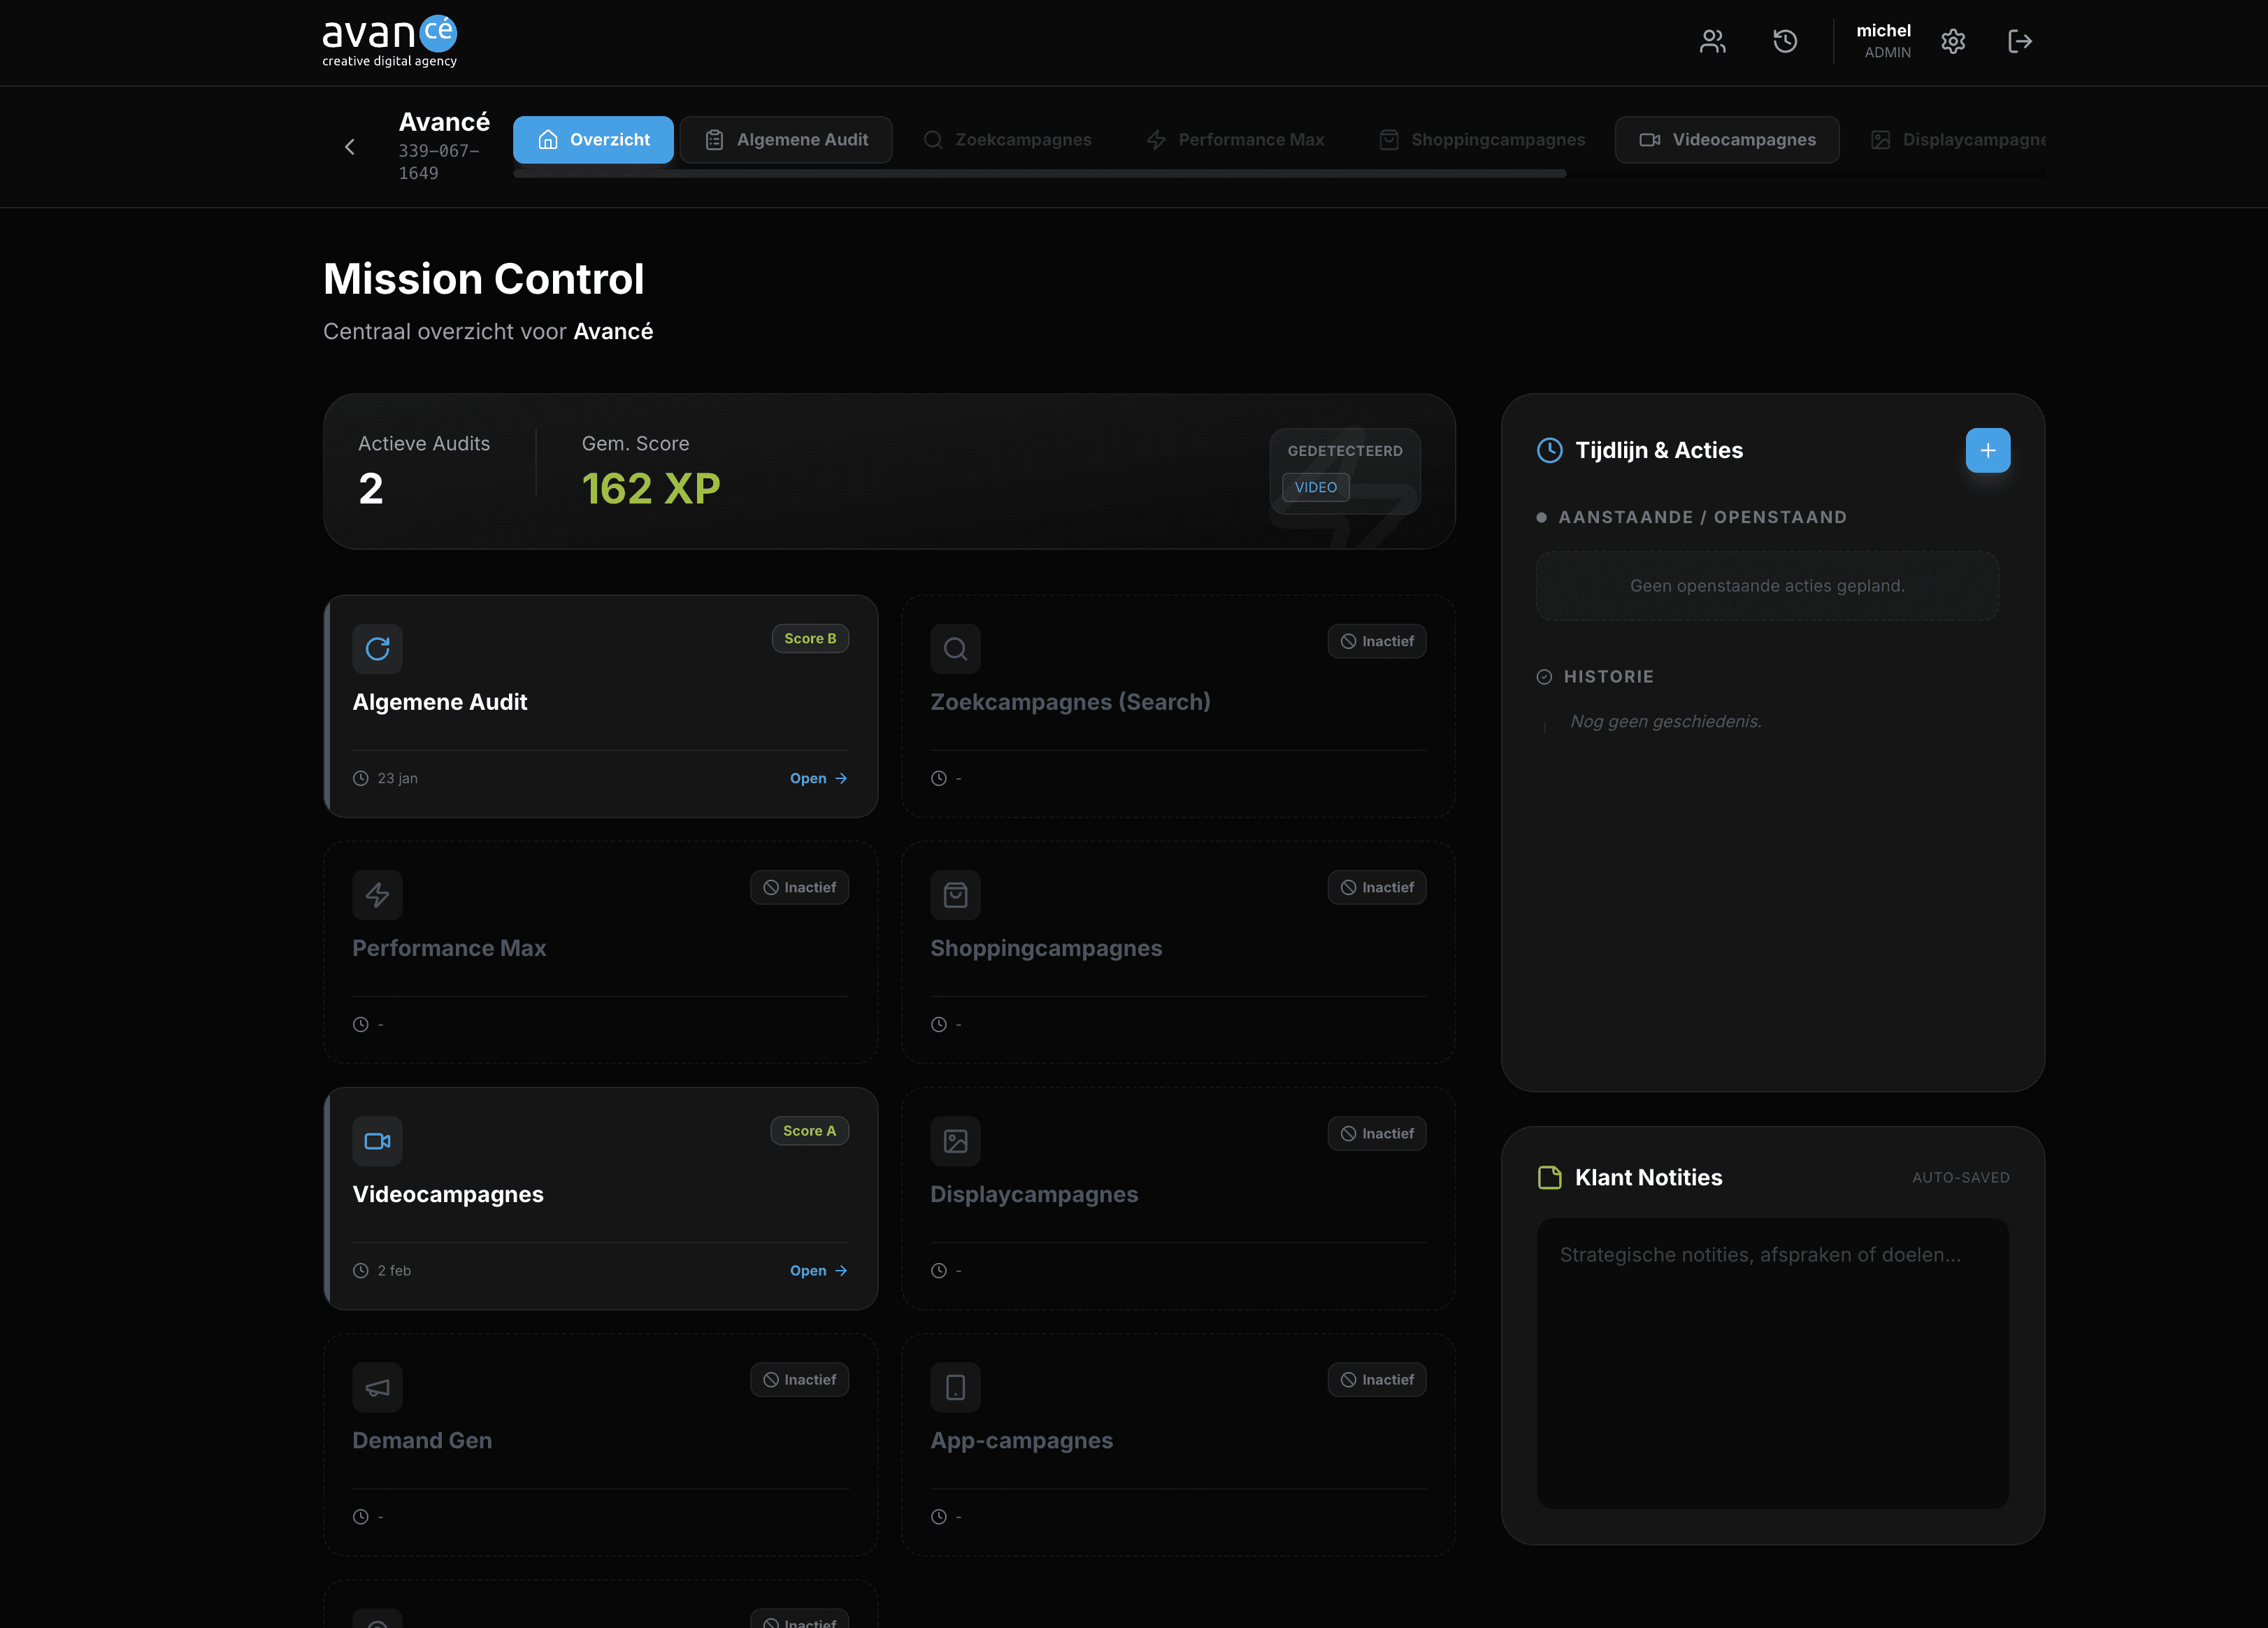2268x1628 pixels.
Task: Click the Algemene Audit refresh icon
Action: pos(377,649)
